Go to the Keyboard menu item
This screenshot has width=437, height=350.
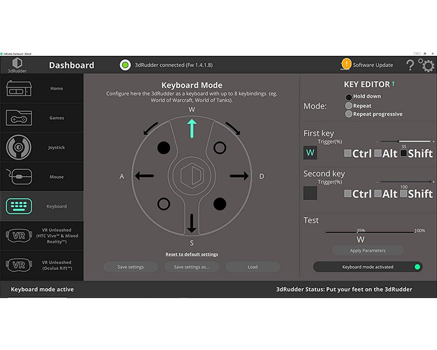click(42, 206)
